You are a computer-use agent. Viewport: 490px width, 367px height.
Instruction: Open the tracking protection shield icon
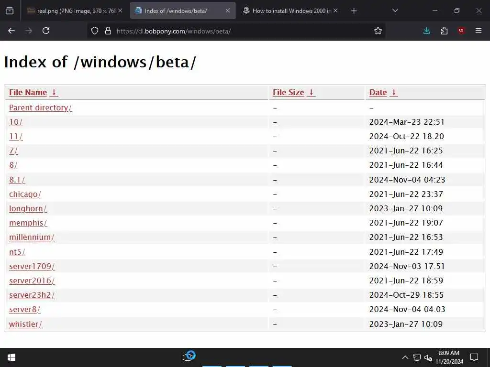click(x=95, y=31)
